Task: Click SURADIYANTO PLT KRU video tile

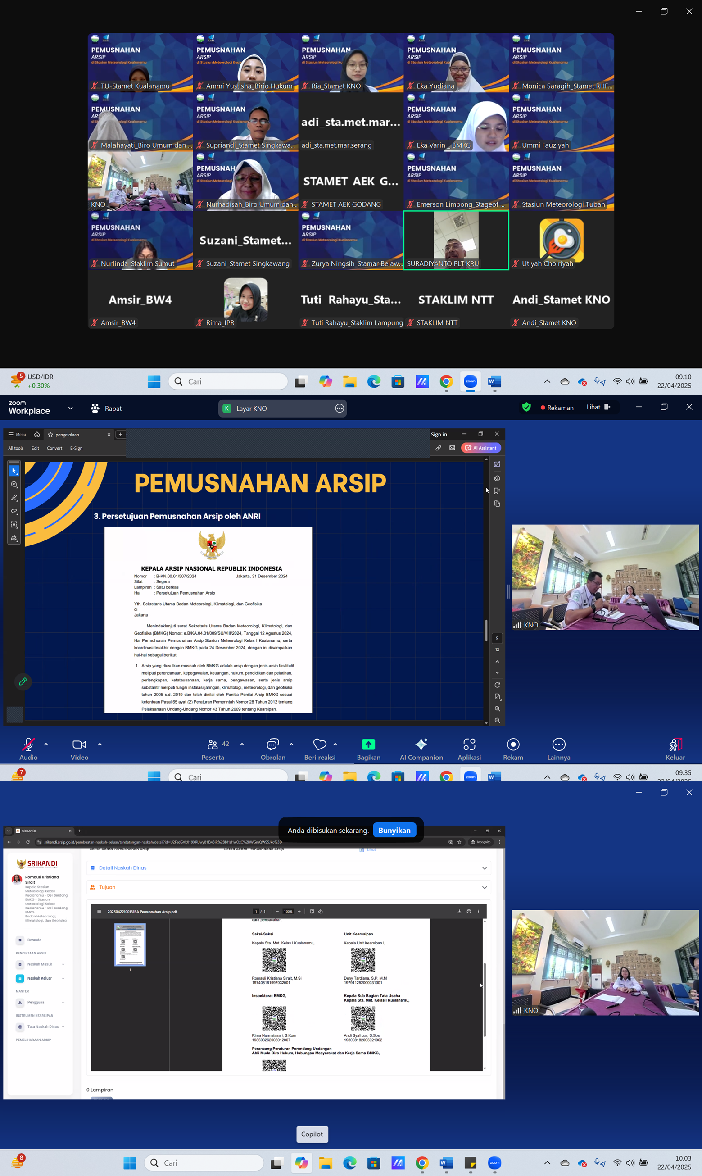Action: [x=456, y=241]
